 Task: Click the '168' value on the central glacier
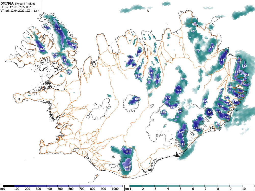point(137,99)
